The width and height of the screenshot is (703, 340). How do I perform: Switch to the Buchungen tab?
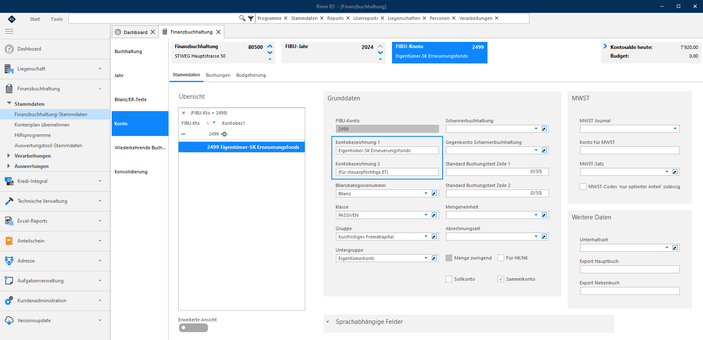click(218, 75)
